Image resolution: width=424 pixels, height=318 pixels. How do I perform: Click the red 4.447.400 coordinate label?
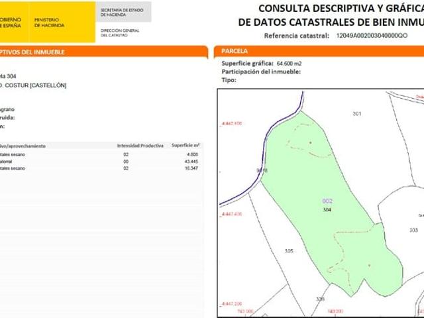pos(231,214)
